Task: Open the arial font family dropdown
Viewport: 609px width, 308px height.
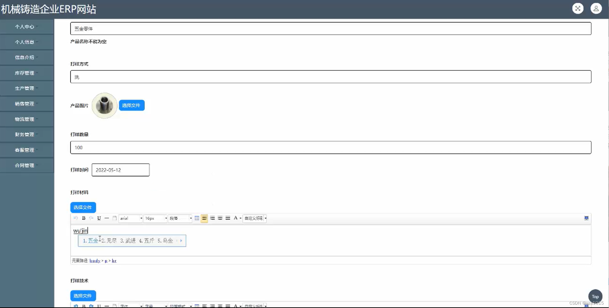Action: point(130,218)
